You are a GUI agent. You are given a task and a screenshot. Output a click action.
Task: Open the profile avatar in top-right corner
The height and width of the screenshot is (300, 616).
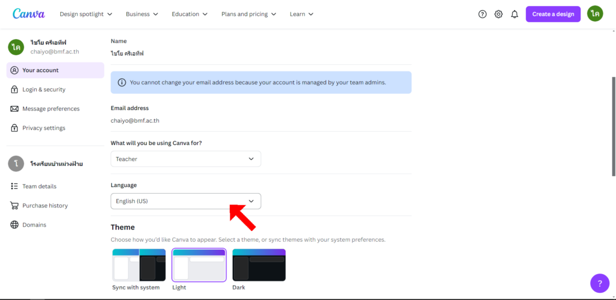tap(595, 14)
